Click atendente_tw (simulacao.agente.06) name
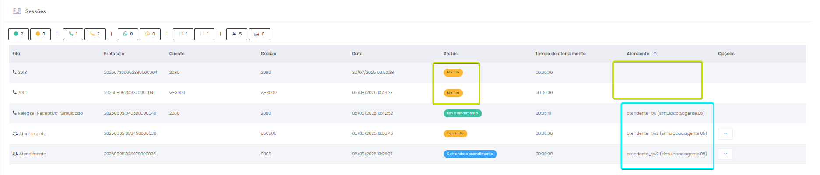The height and width of the screenshot is (175, 820). click(665, 113)
